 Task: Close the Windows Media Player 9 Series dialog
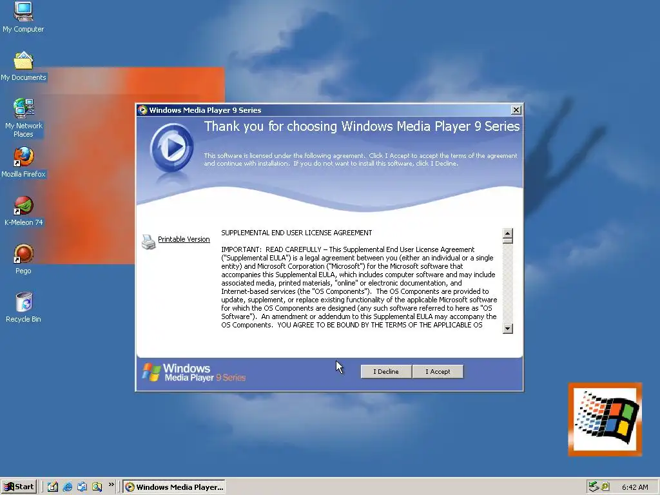(516, 110)
